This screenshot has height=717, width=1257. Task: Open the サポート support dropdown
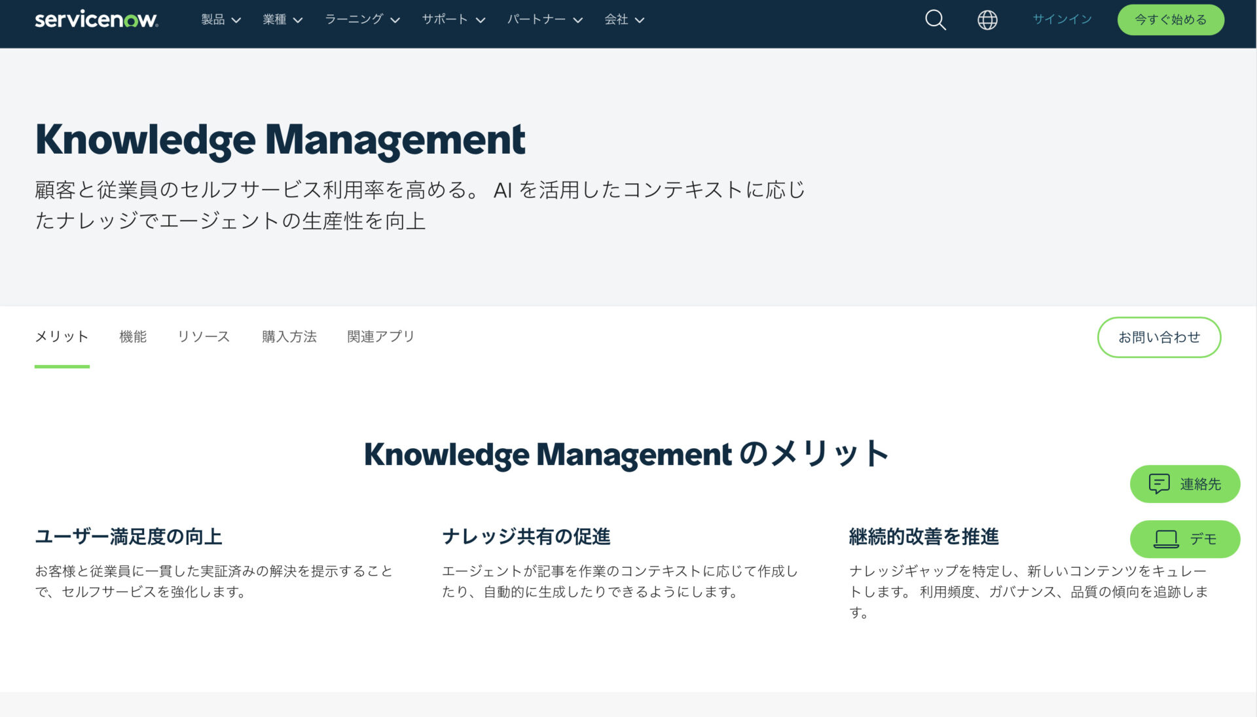click(453, 20)
